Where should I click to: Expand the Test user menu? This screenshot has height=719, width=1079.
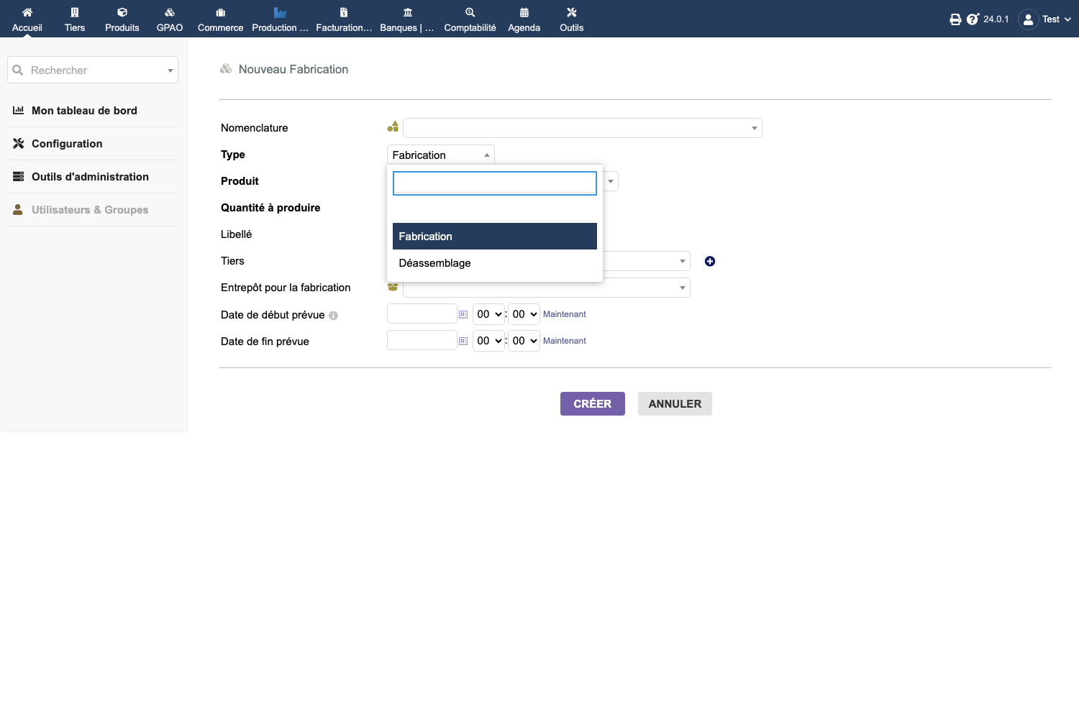pos(1045,19)
